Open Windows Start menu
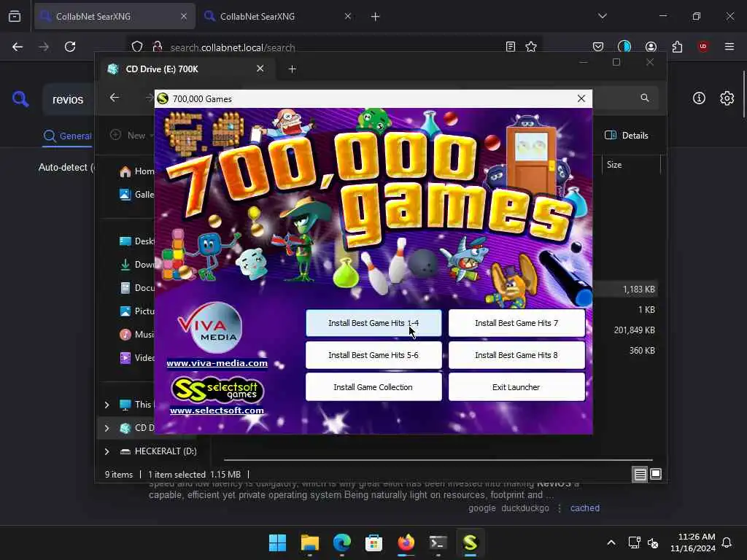Image resolution: width=747 pixels, height=560 pixels. 278,542
